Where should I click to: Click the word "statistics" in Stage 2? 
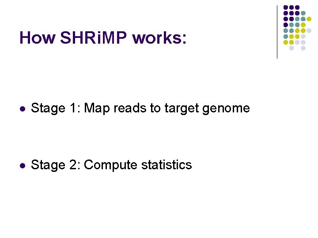coord(167,165)
